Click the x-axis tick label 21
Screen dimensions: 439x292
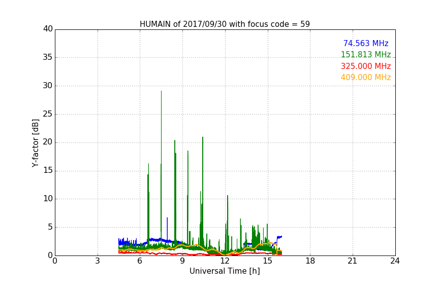pos(353,261)
